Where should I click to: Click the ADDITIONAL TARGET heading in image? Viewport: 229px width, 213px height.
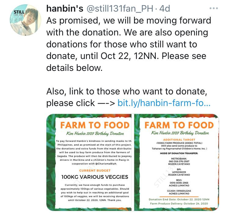click(179, 140)
